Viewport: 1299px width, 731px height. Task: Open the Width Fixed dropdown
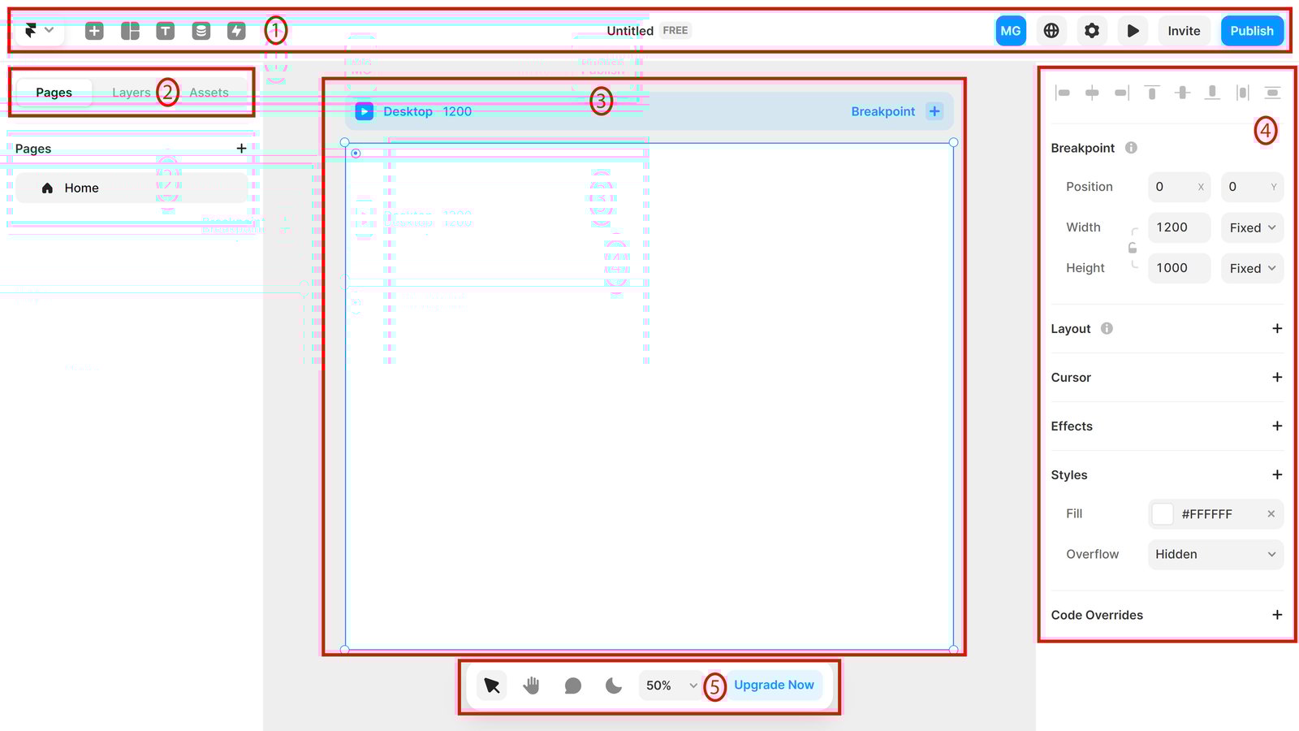click(1251, 227)
